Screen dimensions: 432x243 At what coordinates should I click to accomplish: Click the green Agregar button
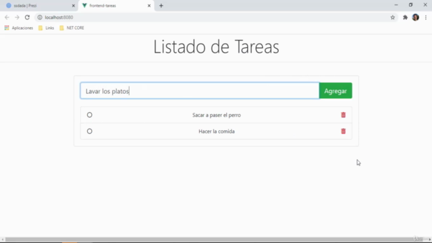tap(335, 90)
